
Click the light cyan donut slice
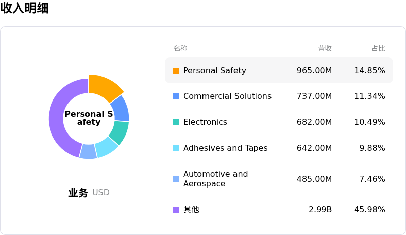coord(107,148)
